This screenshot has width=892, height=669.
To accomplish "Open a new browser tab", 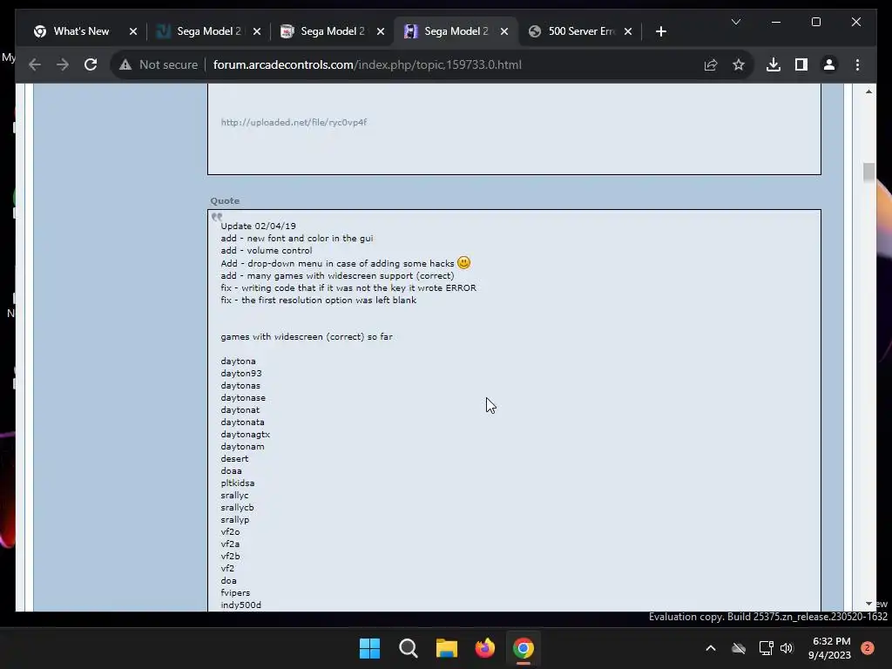I will point(661,31).
